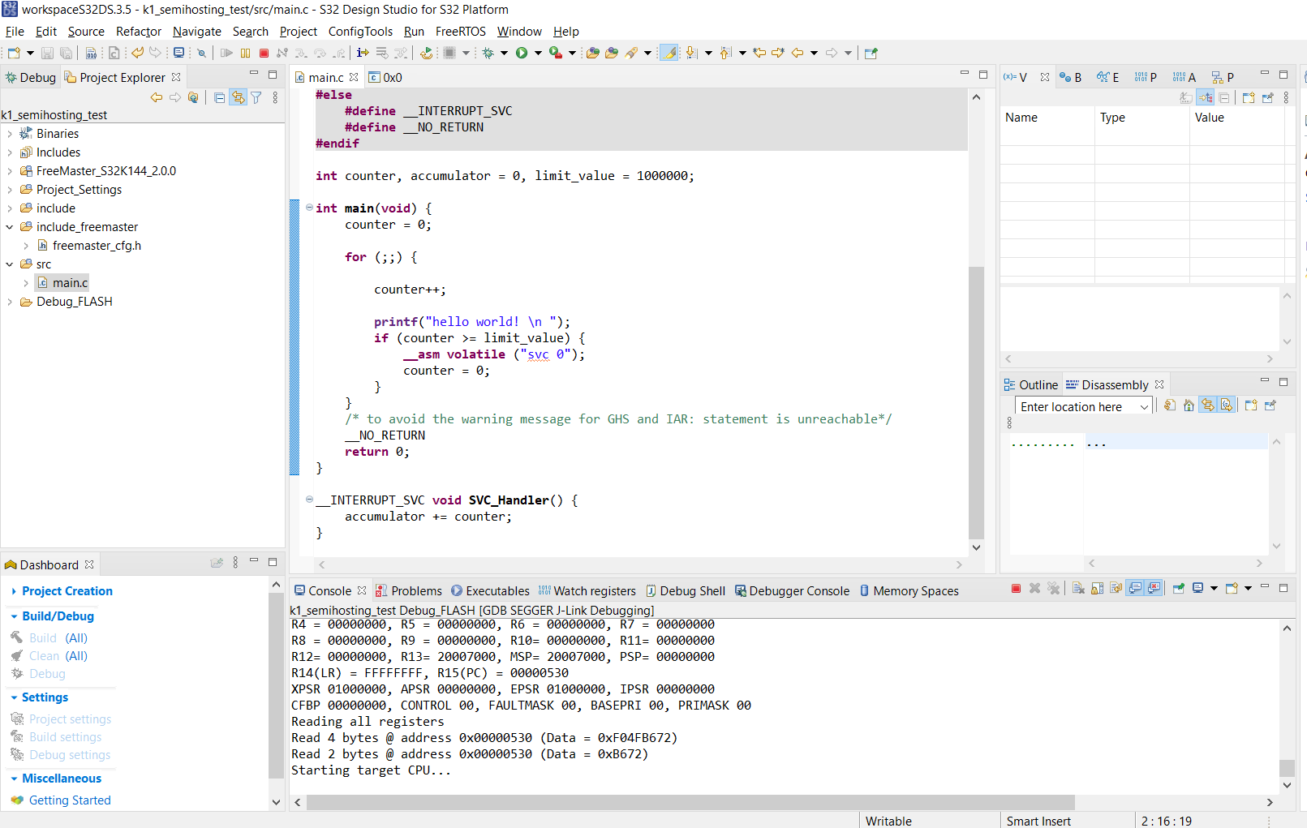Image resolution: width=1307 pixels, height=828 pixels.
Task: Disable Show Console When Standard Out Changes
Action: point(1136,588)
